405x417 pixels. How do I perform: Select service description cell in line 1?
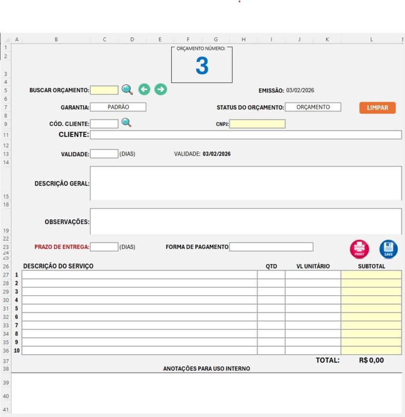pos(139,275)
